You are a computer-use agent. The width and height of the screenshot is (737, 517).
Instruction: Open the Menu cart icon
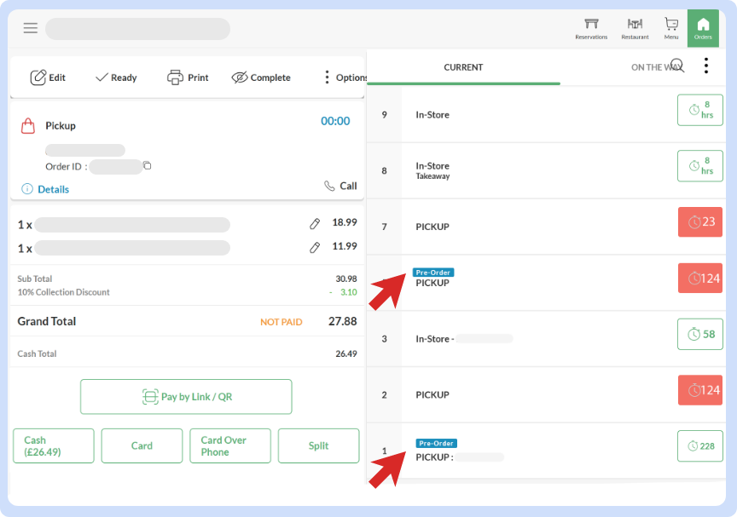click(x=671, y=28)
